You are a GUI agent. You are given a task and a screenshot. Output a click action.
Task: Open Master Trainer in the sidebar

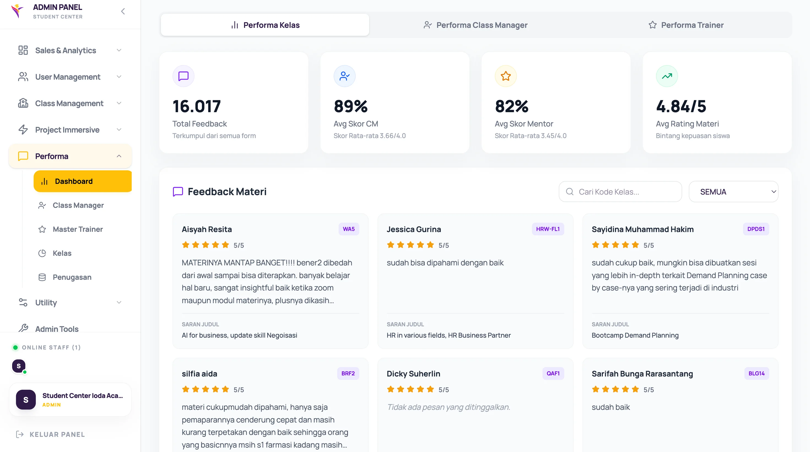click(78, 229)
